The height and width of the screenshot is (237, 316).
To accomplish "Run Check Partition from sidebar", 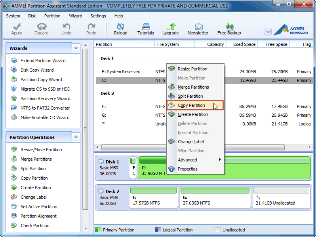I will [x=35, y=225].
